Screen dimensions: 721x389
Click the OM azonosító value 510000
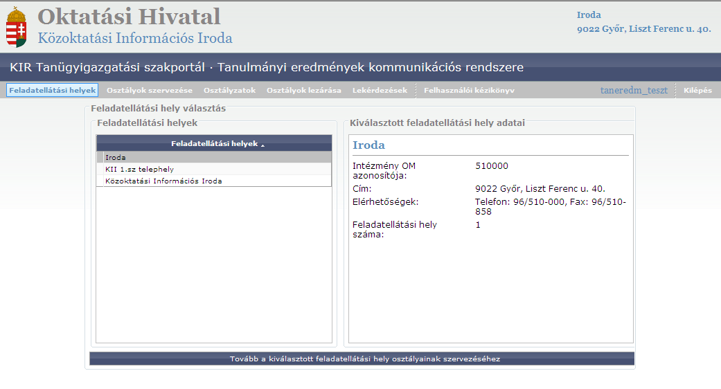coord(492,166)
